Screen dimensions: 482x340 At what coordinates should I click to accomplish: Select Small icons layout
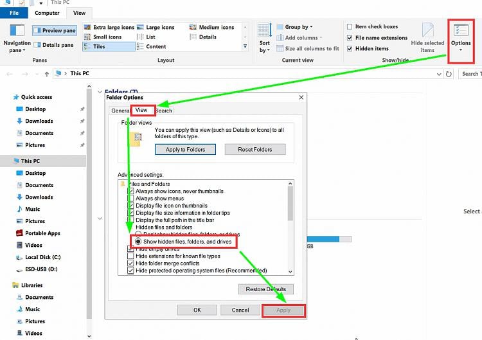[103, 37]
